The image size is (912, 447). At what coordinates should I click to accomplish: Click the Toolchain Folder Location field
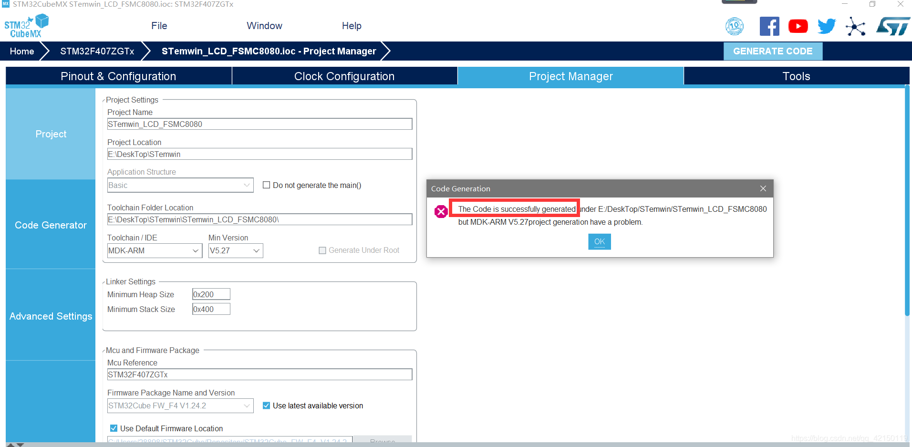(259, 219)
